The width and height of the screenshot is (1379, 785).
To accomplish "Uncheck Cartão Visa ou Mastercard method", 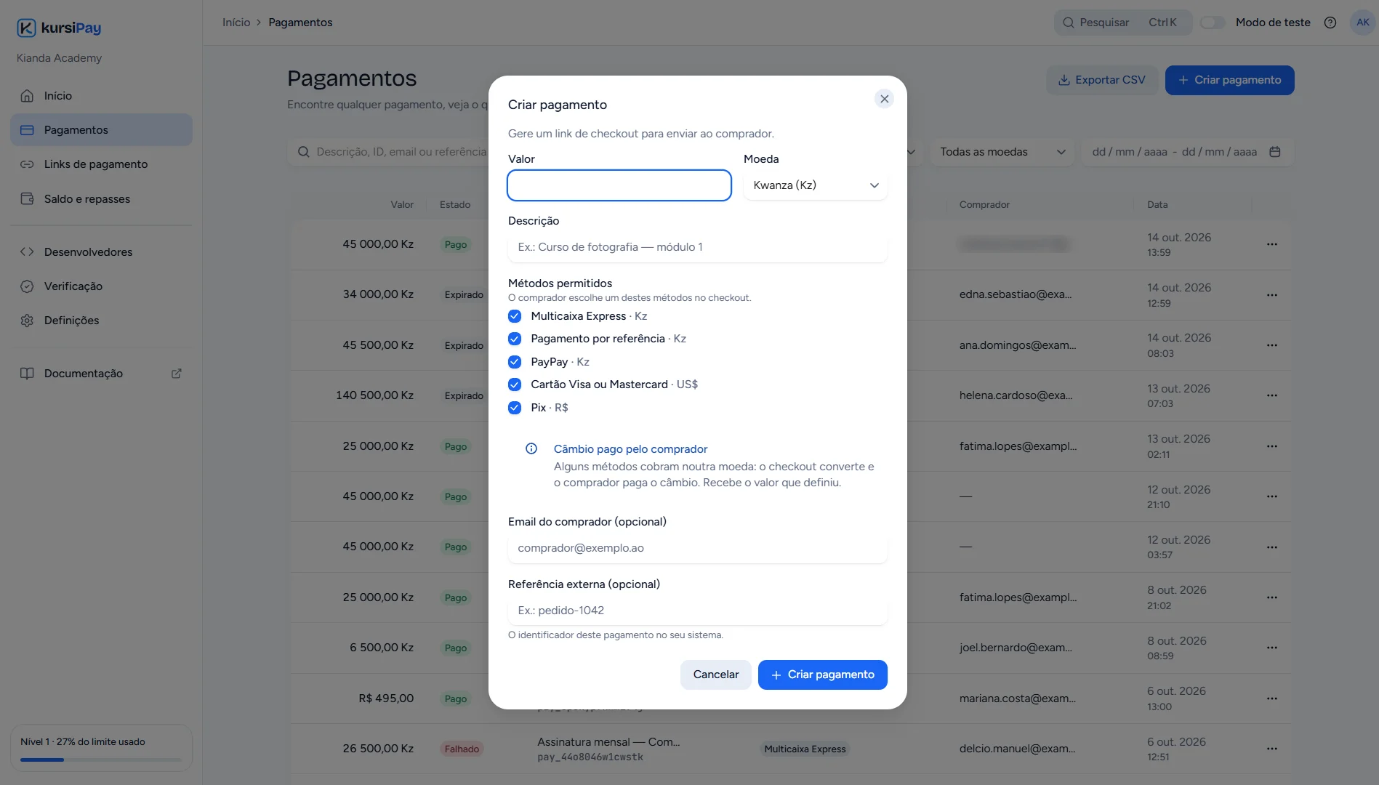I will coord(515,385).
